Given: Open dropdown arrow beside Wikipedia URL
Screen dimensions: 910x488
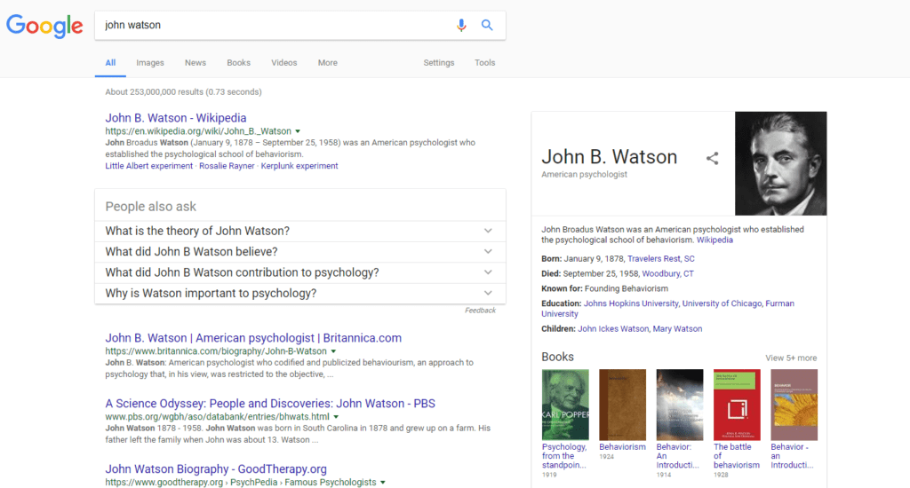Looking at the screenshot, I should click(x=298, y=131).
